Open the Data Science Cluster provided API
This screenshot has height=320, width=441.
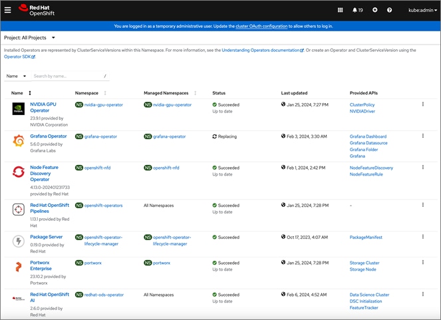[369, 295]
